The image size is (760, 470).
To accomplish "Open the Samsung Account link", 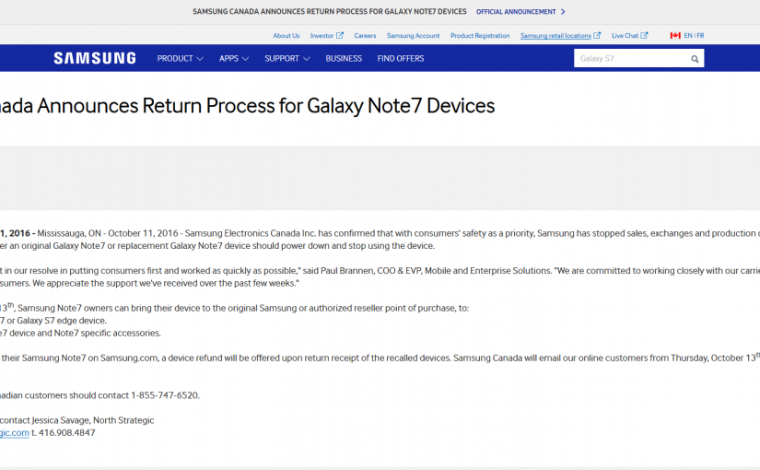I will point(413,36).
